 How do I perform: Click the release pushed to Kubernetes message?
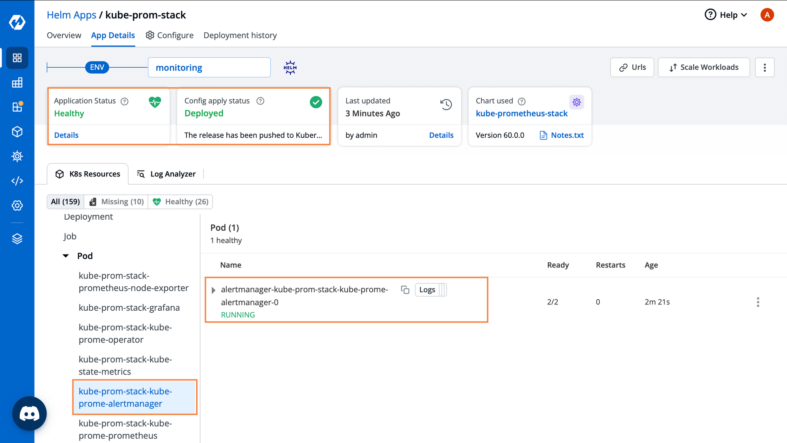point(253,135)
